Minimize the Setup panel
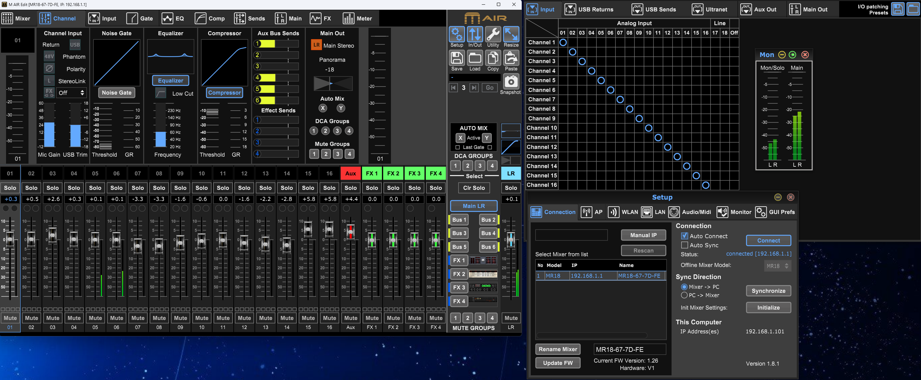The image size is (921, 380). pyautogui.click(x=778, y=197)
